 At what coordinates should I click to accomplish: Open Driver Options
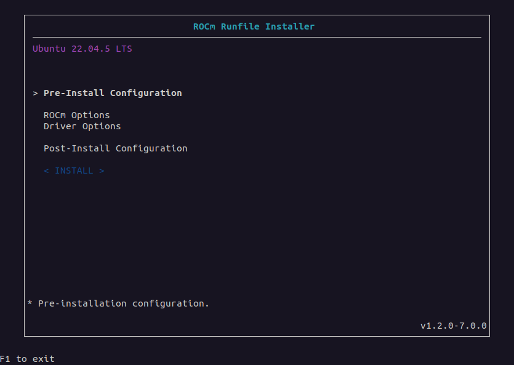tap(82, 126)
